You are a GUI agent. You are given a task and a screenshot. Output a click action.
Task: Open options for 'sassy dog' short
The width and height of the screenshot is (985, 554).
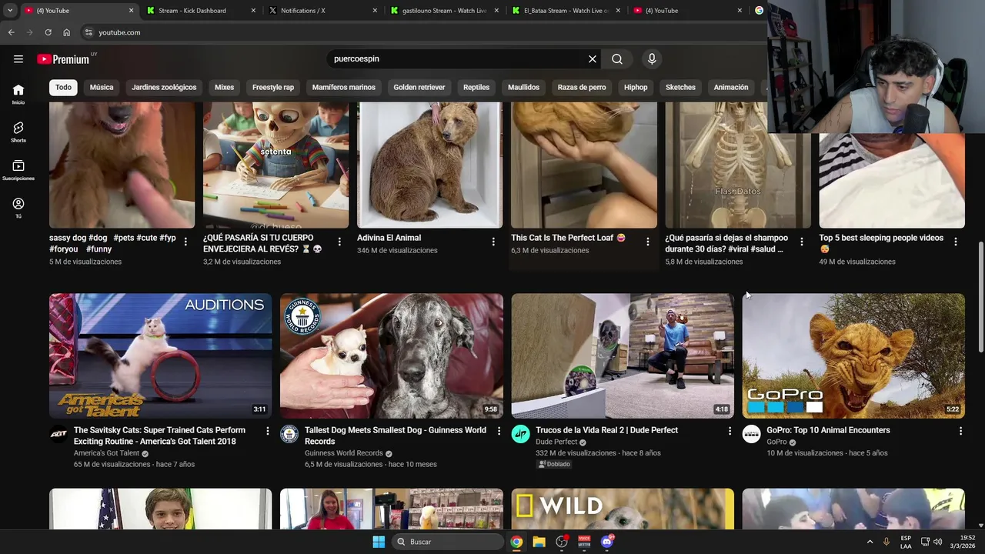pos(185,242)
